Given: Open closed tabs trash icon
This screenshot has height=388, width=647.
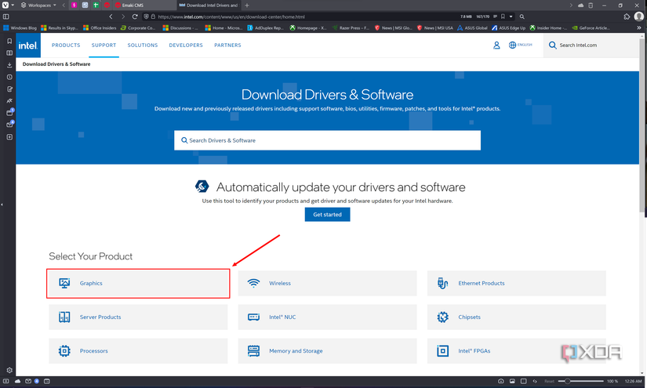Looking at the screenshot, I should (x=591, y=5).
